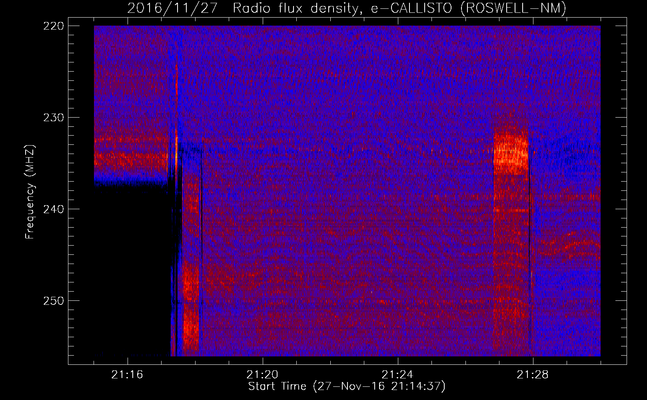Click the 21:16 time tick label
The width and height of the screenshot is (647, 400).
pos(127,375)
